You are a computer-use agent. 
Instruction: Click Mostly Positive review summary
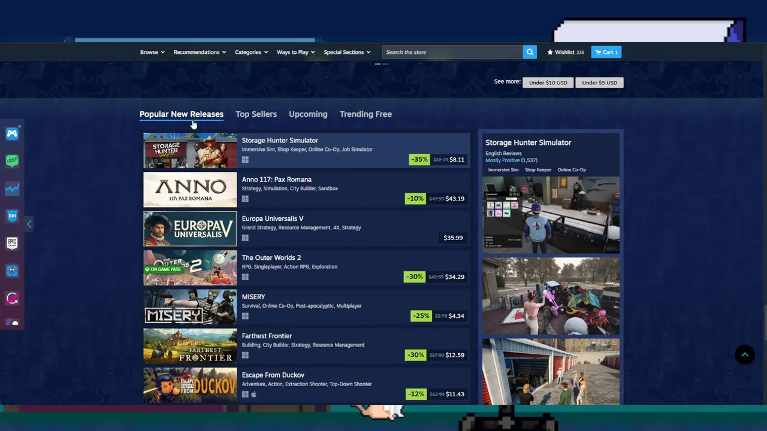(x=503, y=160)
